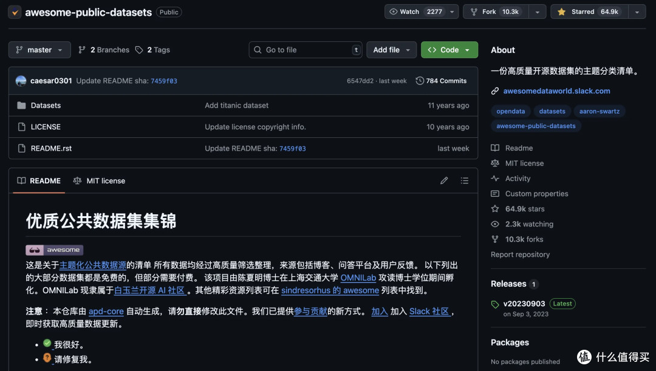Click the awesome-public-datasets topic tag

pyautogui.click(x=536, y=126)
